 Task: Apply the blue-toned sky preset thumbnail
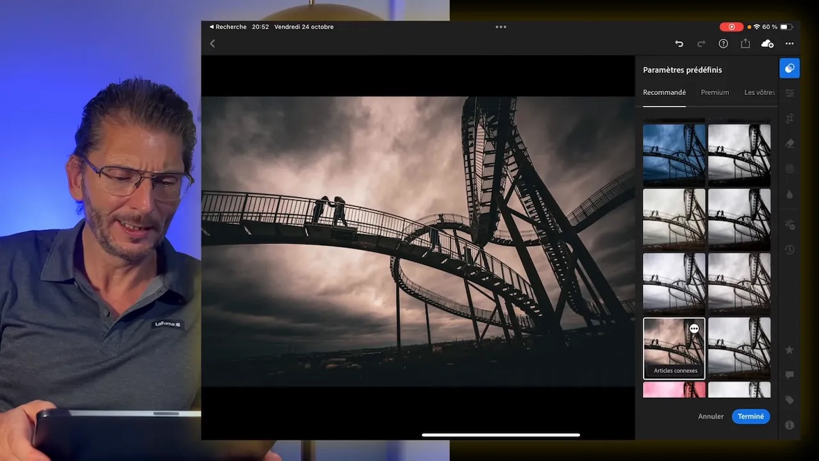click(674, 154)
